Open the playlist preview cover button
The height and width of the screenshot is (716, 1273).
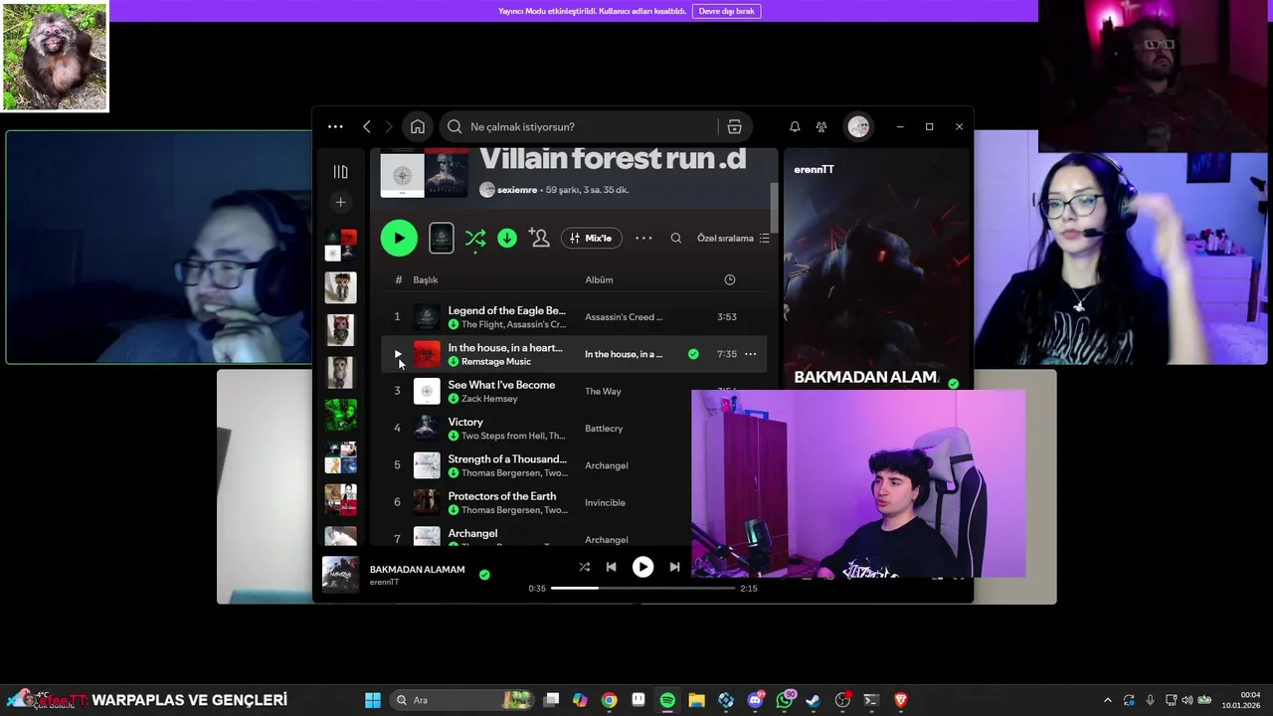coord(441,238)
